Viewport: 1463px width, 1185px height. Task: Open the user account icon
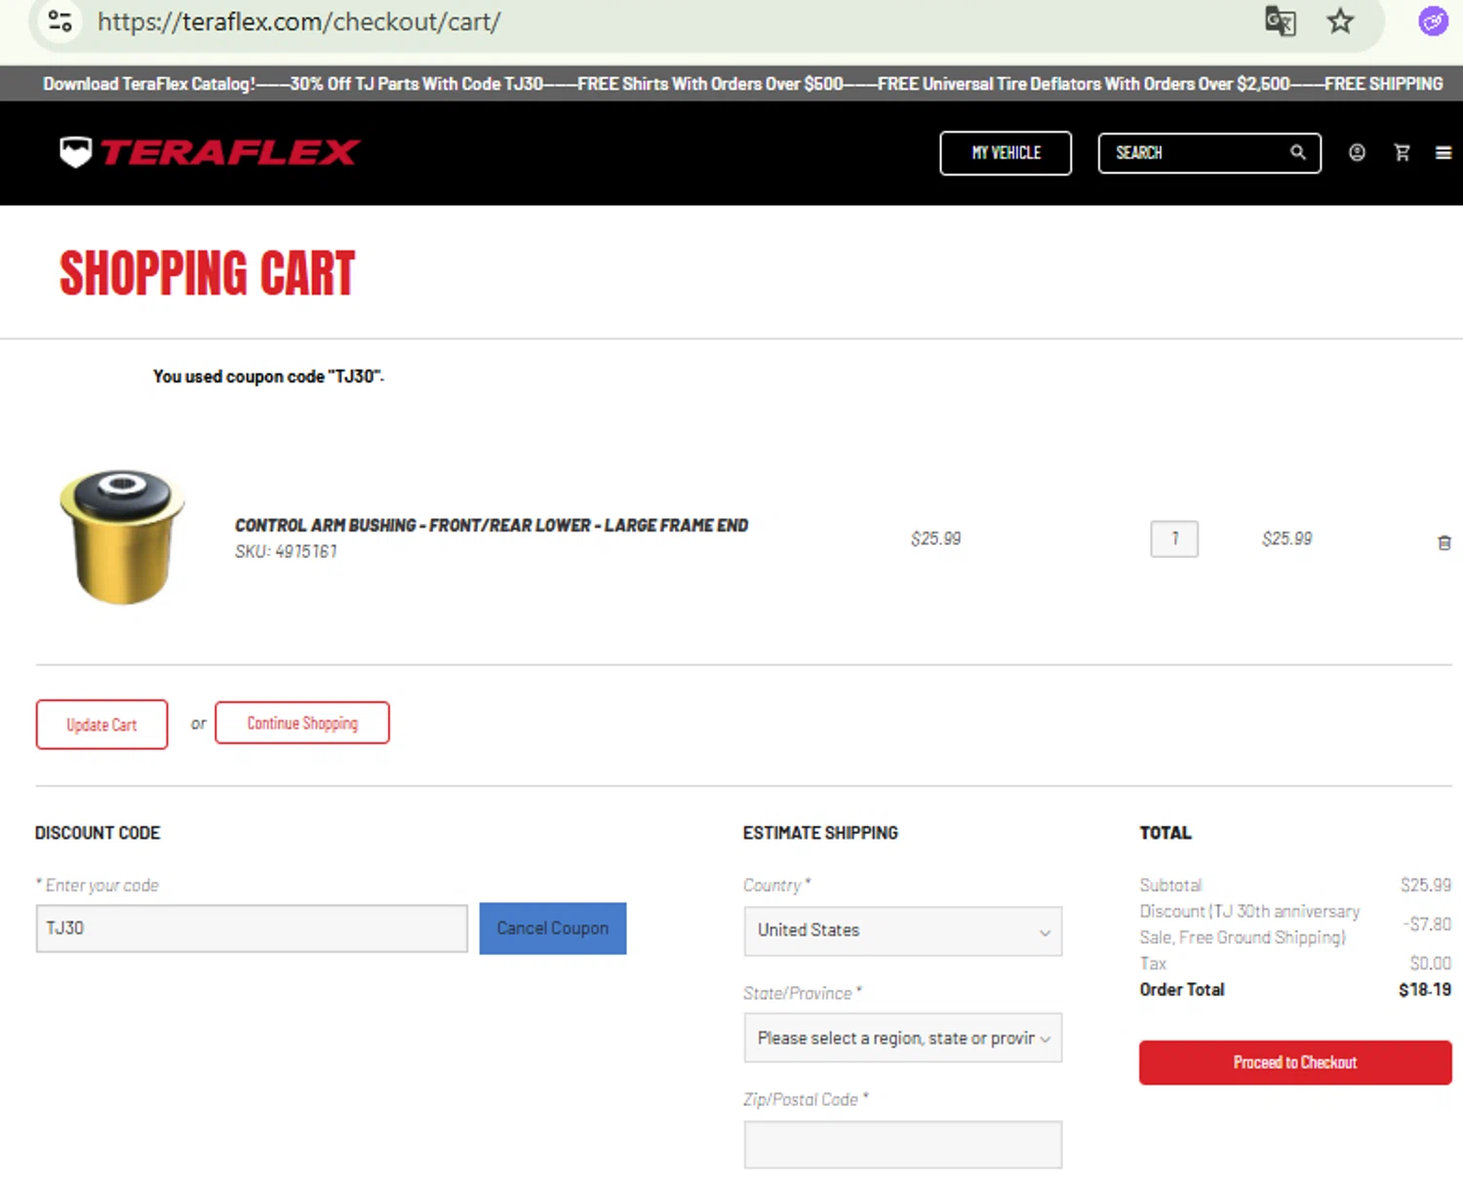1357,152
